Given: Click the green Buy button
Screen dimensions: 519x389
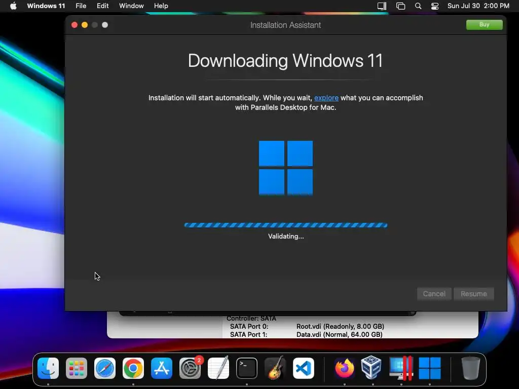Looking at the screenshot, I should (x=484, y=24).
